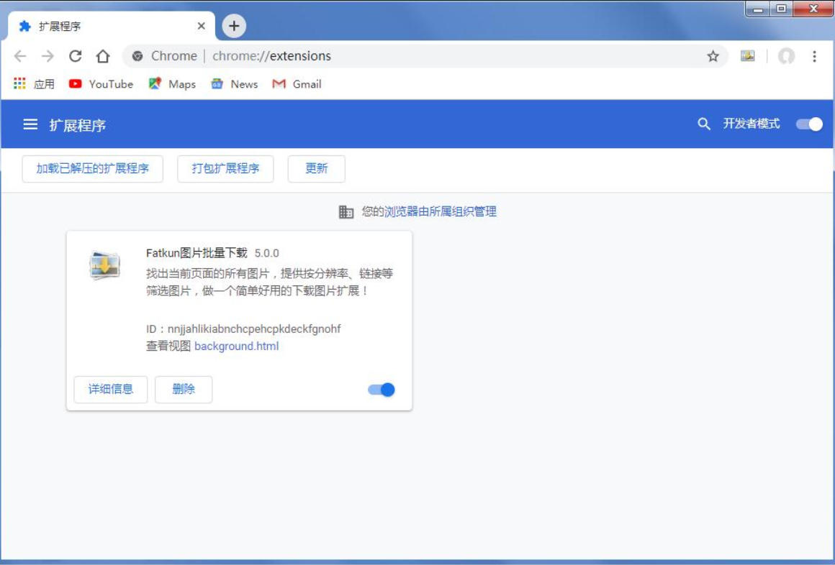Disable the Fatkun图片批量下载 extension

point(382,389)
